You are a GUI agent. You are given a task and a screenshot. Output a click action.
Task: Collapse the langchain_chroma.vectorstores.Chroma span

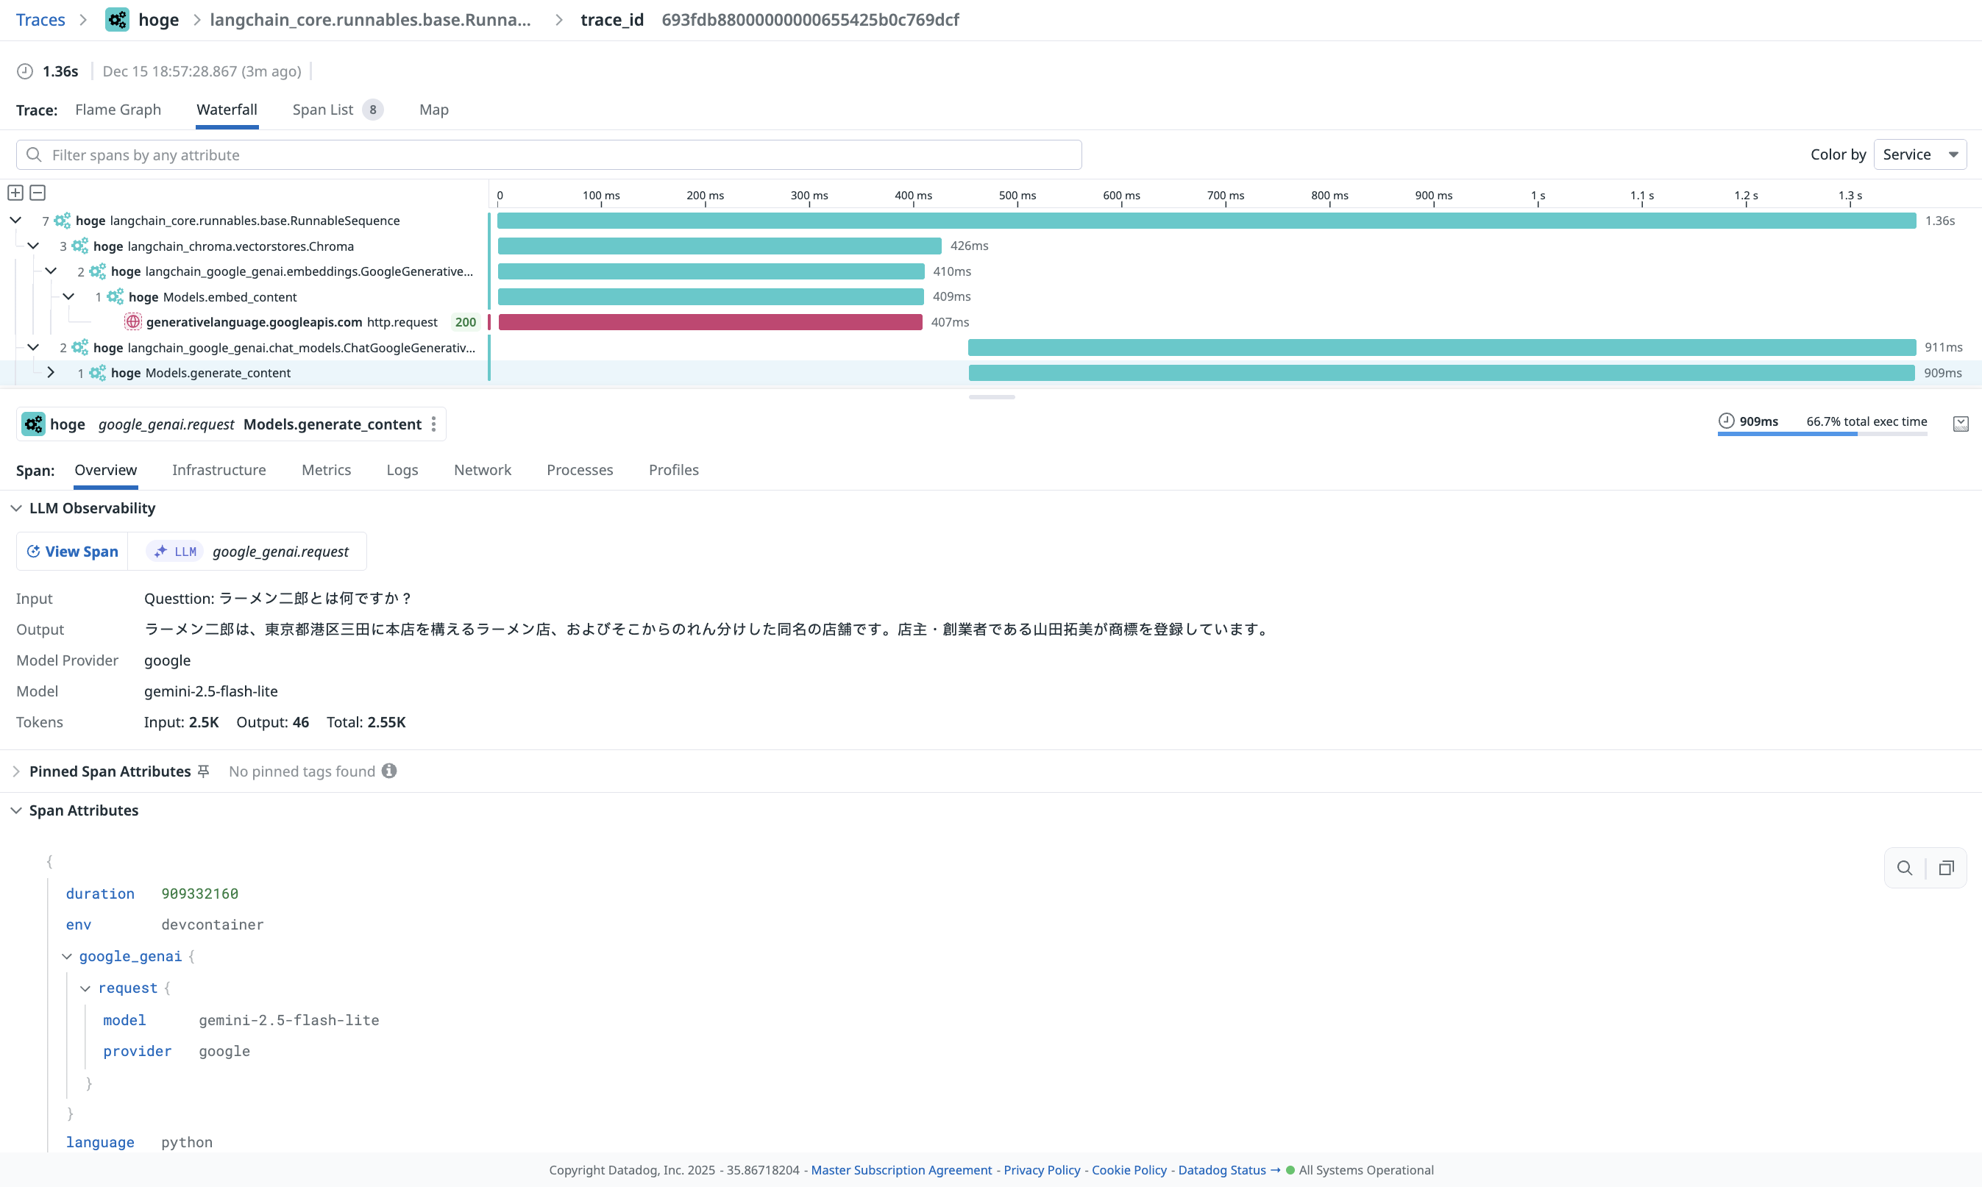33,246
